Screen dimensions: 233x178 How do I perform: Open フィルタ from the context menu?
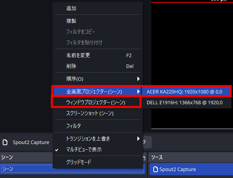pyautogui.click(x=98, y=126)
